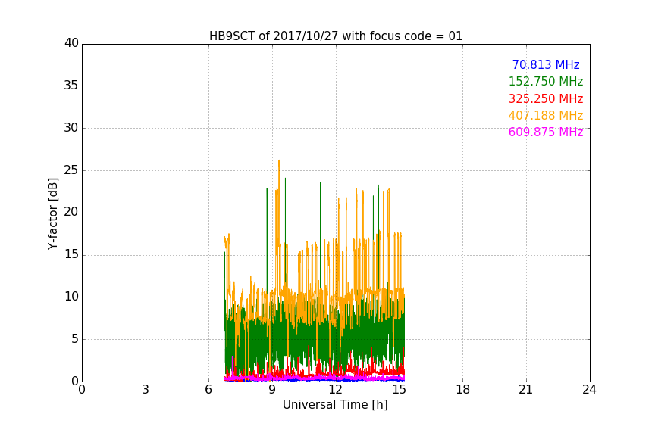Image resolution: width=655 pixels, height=436 pixels.
Task: Click the plot title 'HB9SCT of 2017/10/27 with focus code = 01'
Action: pos(336,36)
